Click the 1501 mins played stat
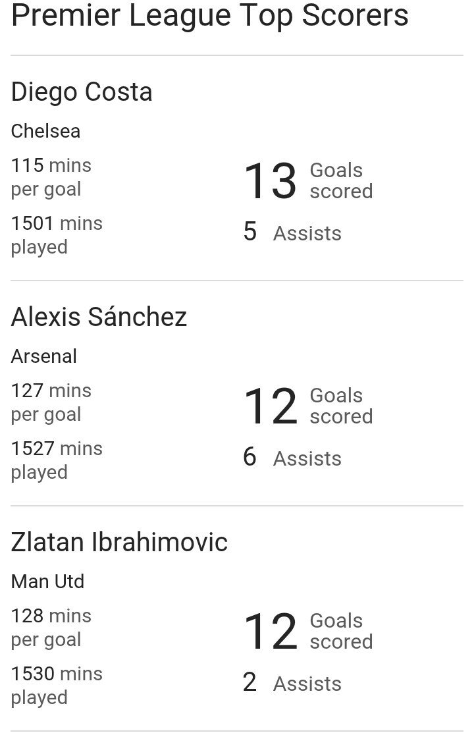The image size is (474, 733). pos(57,235)
